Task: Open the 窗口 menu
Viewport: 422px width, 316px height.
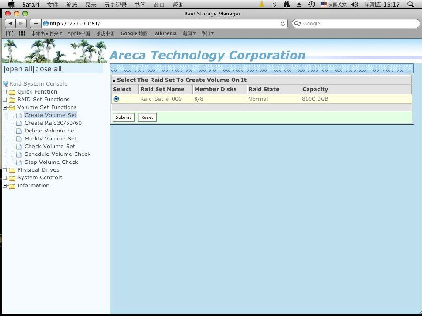Action: pos(159,5)
